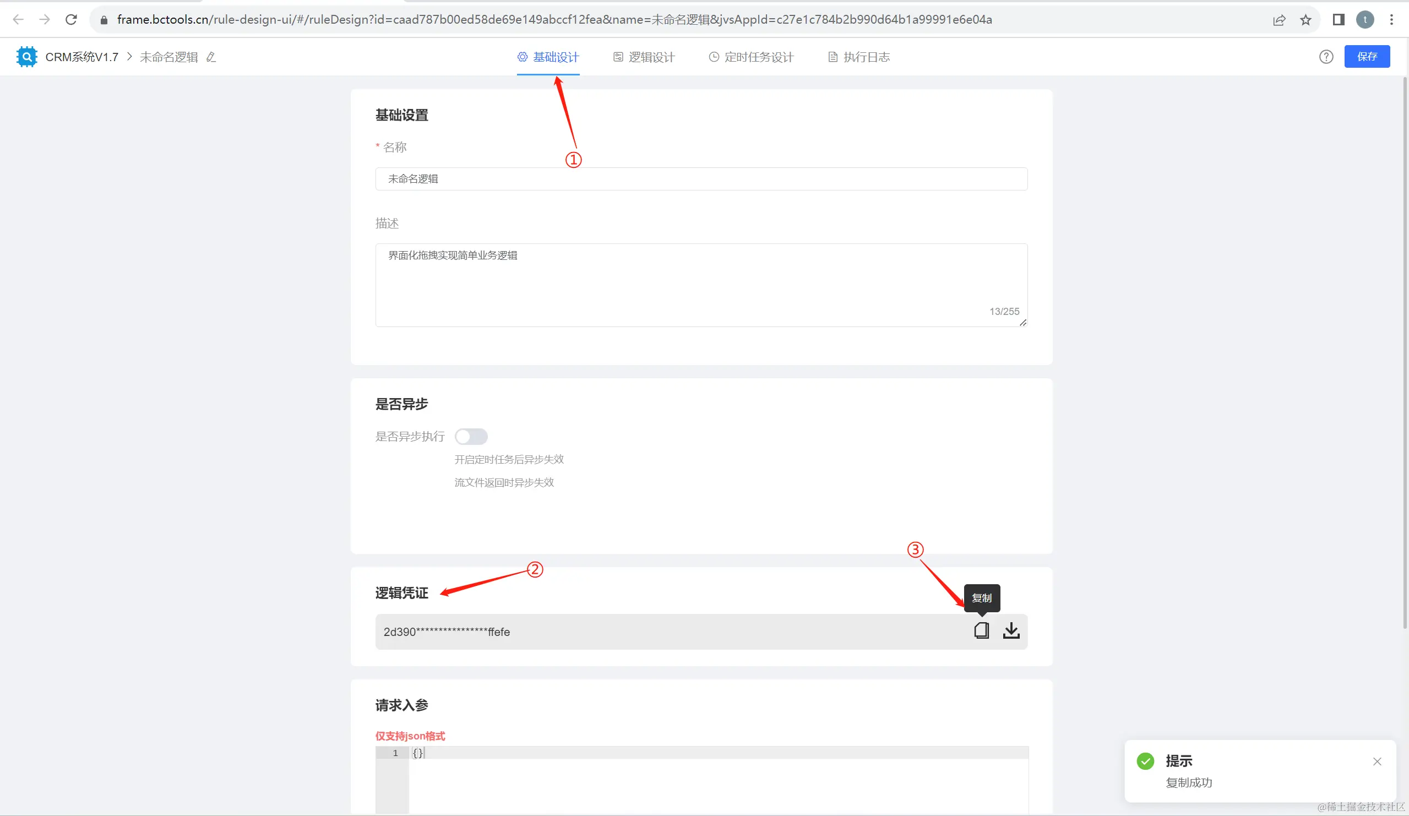Screen dimensions: 1409x816
Task: Click the blue 保存 button
Action: coord(1367,57)
